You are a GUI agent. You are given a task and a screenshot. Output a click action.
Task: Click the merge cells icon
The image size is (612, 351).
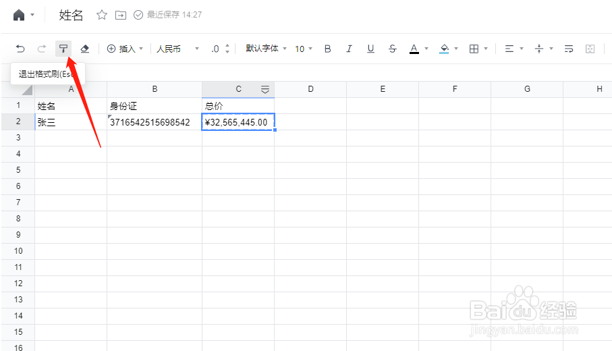click(x=590, y=49)
